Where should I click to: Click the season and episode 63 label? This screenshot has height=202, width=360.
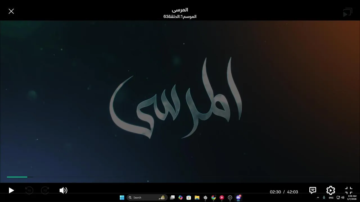tap(180, 17)
